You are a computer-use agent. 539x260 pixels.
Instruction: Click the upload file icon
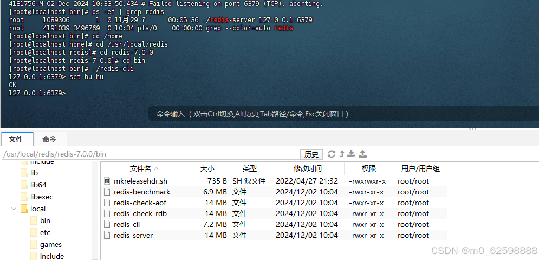coord(362,154)
